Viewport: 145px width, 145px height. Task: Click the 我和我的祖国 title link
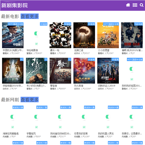tap(132, 86)
